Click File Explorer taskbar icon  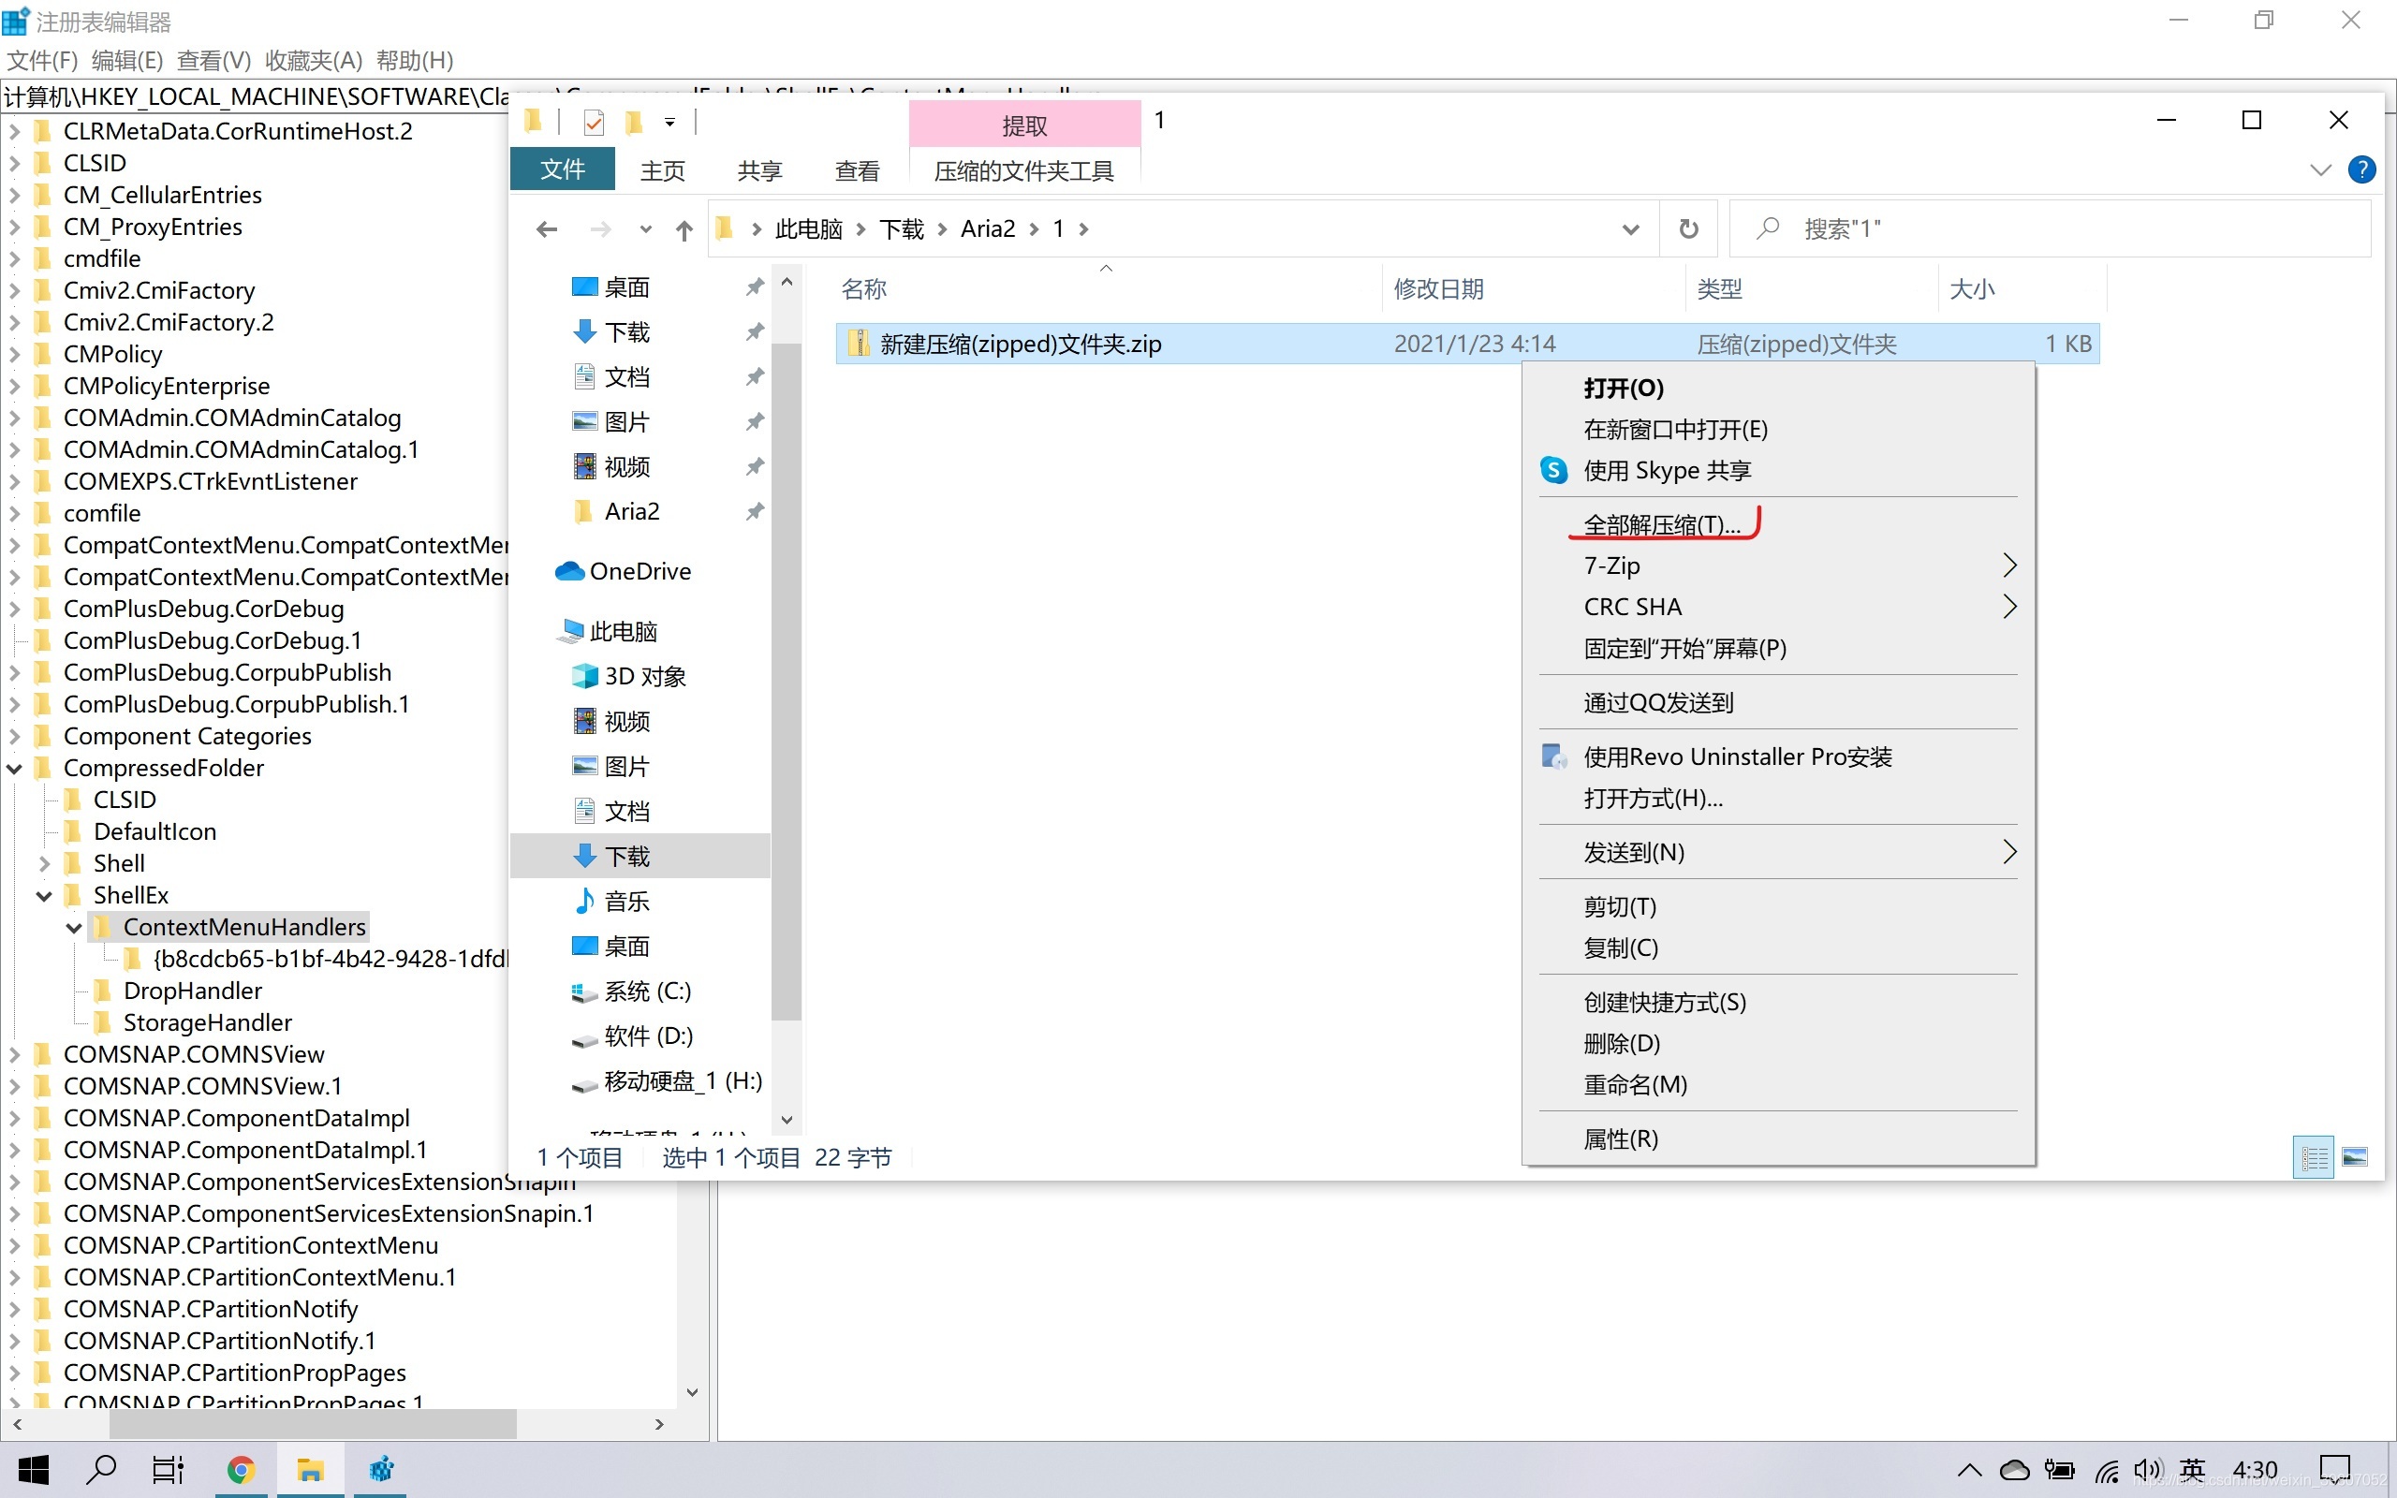click(310, 1470)
